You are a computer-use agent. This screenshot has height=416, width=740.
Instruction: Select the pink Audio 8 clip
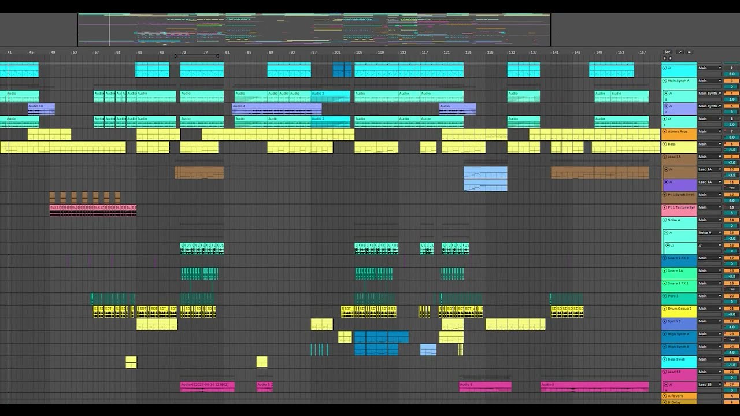(x=486, y=387)
